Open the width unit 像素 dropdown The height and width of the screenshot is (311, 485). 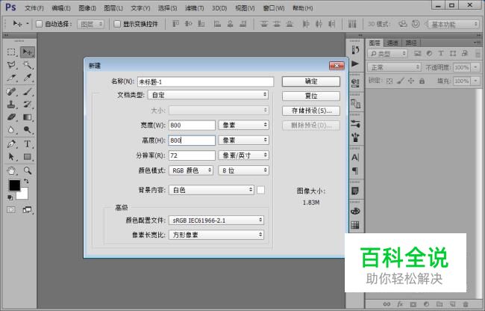(243, 125)
